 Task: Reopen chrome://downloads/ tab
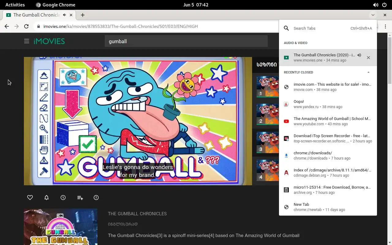pyautogui.click(x=328, y=156)
